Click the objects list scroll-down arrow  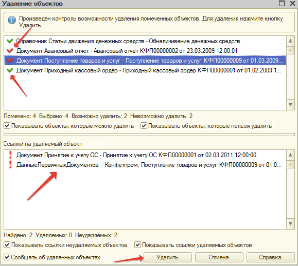click(x=290, y=105)
